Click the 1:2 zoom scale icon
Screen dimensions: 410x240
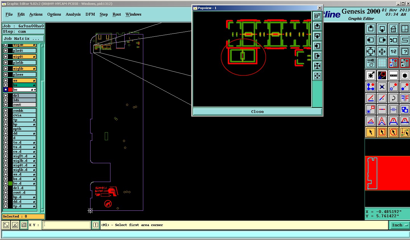pyautogui.click(x=393, y=51)
